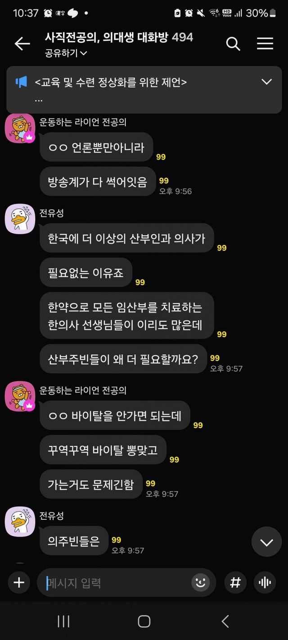
Task: Start voice message with waveform icon
Action: click(x=265, y=583)
